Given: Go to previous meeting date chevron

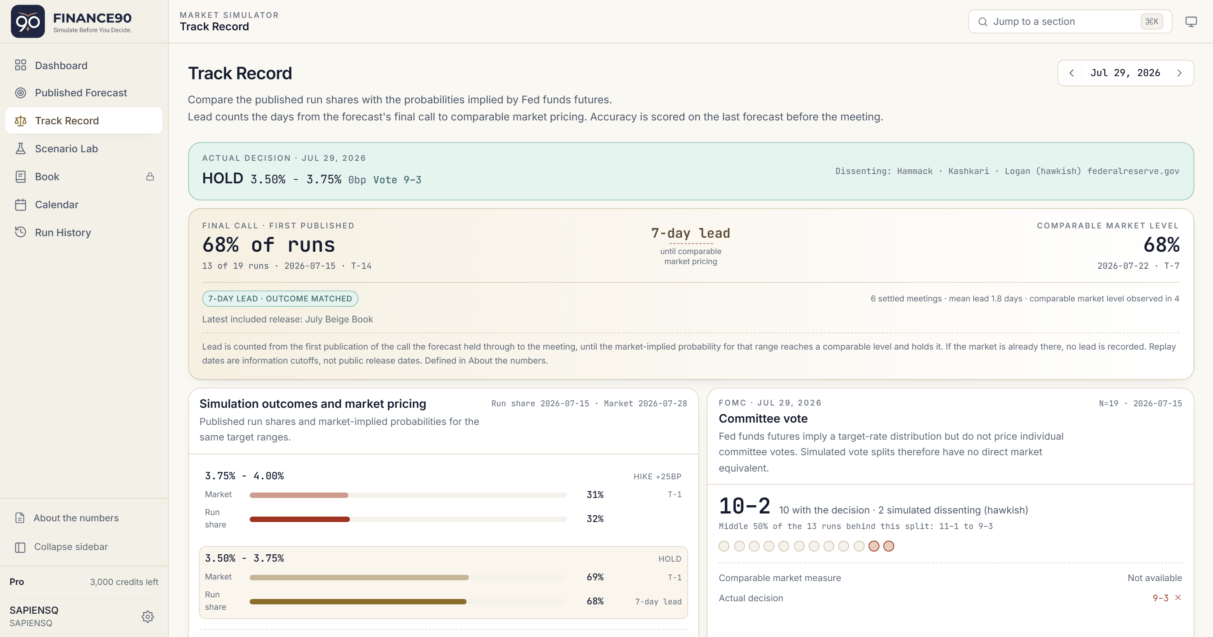Looking at the screenshot, I should click(x=1072, y=73).
